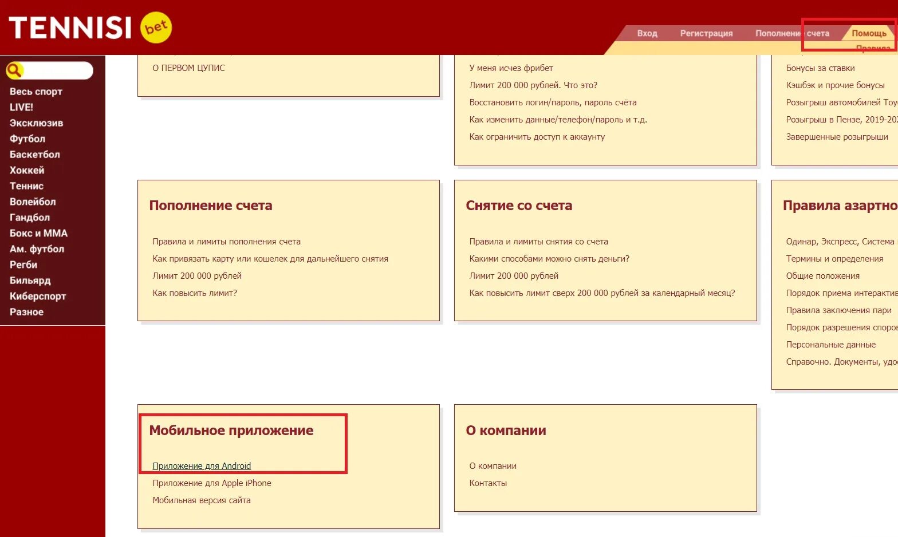Image resolution: width=898 pixels, height=537 pixels.
Task: Choose Бокс и ММА in the sidebar
Action: (38, 233)
